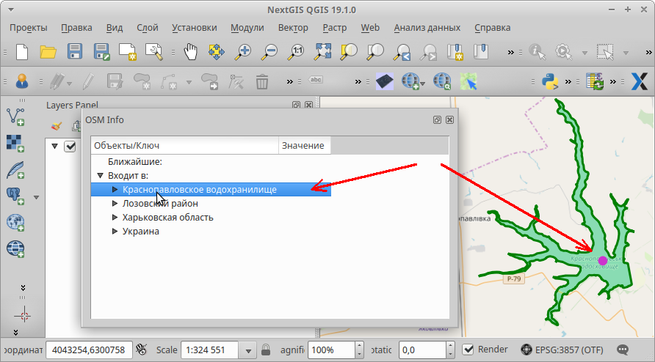Click the Python console icon
The image size is (655, 362).
pos(550,81)
